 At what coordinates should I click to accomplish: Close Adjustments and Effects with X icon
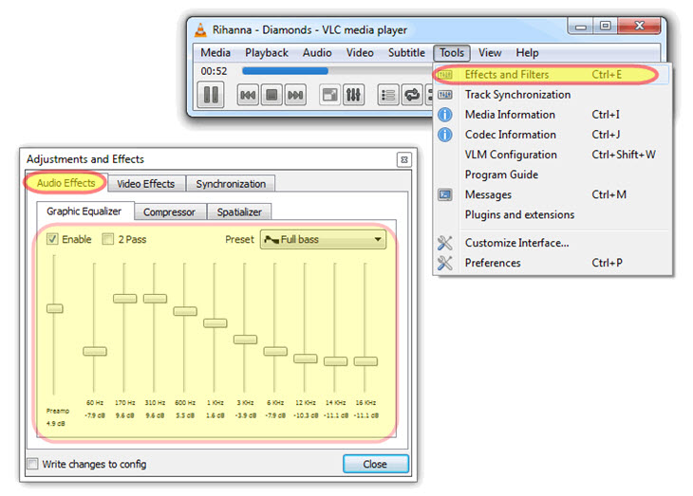pos(404,159)
